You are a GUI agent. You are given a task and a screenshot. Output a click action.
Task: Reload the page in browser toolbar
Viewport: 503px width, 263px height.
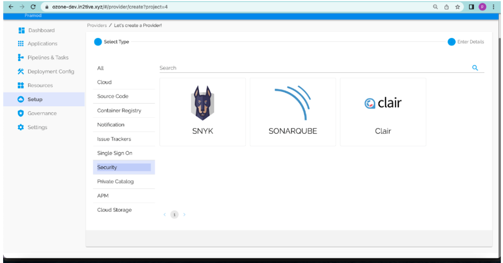coord(33,7)
